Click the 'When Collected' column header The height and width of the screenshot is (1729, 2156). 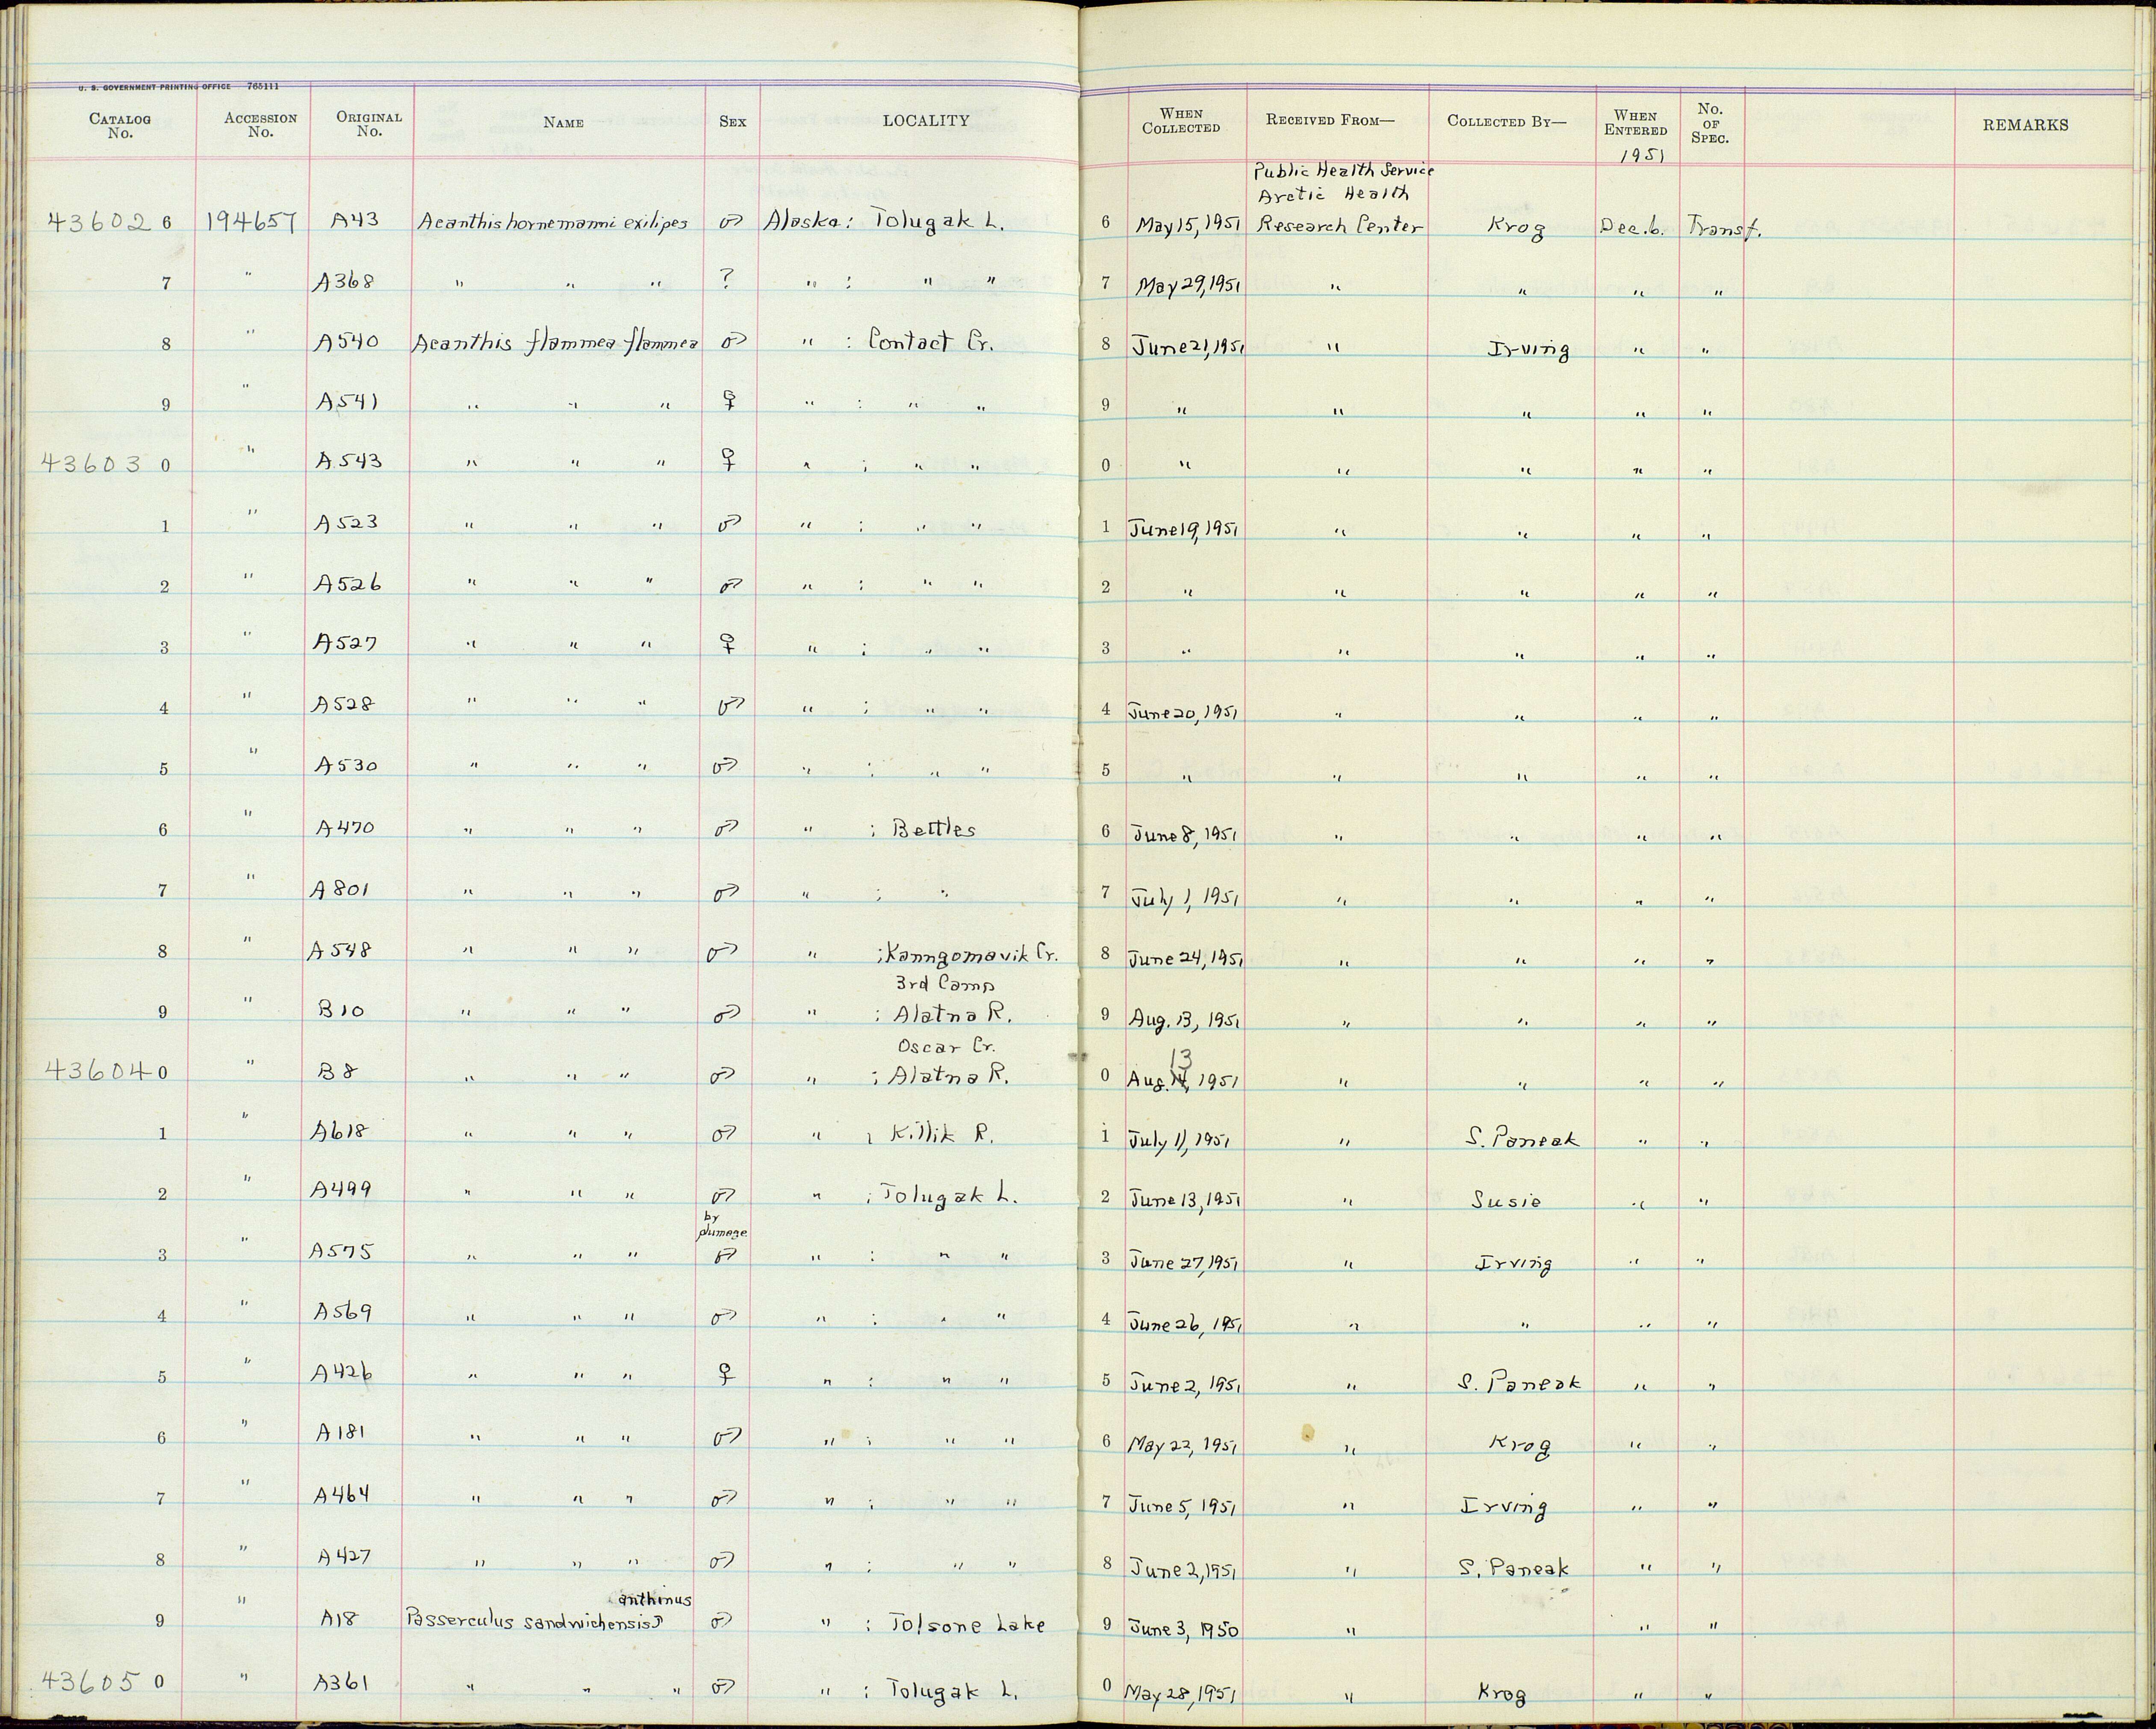click(1181, 121)
